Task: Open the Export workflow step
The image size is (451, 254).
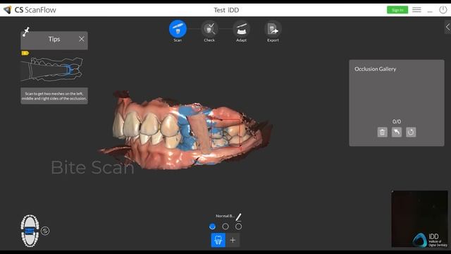Action: (x=273, y=29)
